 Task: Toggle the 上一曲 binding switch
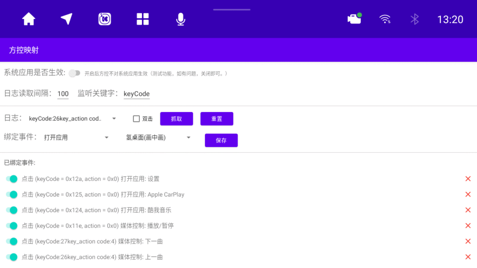12,257
